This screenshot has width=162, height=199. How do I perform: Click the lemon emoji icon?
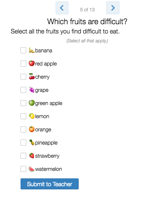[32, 116]
